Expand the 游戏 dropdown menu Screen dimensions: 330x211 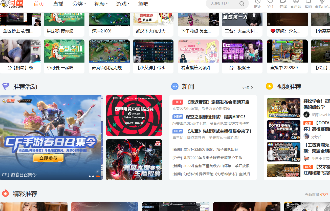[123, 4]
